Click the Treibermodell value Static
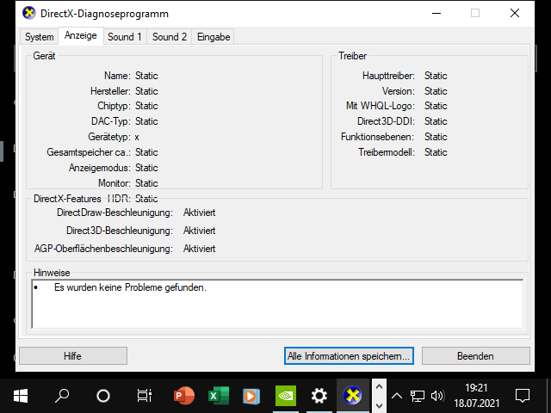 coord(436,152)
